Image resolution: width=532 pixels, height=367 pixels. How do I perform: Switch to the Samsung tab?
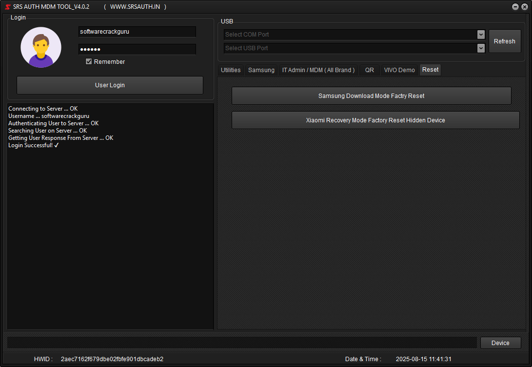(261, 70)
